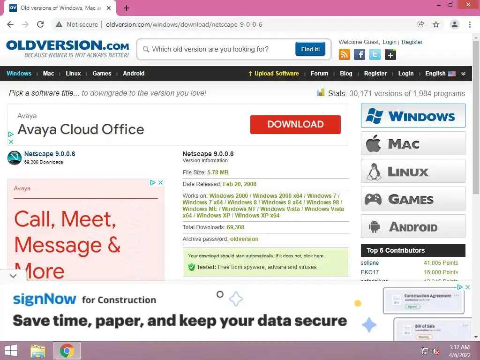Screen dimensions: 480x360
Task: Click the GAMES sidebar category button
Action: tap(413, 199)
